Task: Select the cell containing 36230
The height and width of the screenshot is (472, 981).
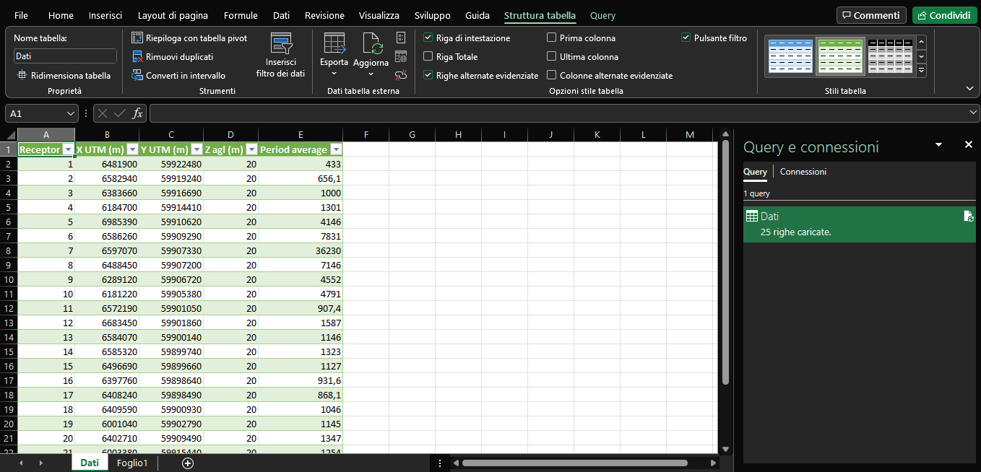Action: [x=301, y=250]
